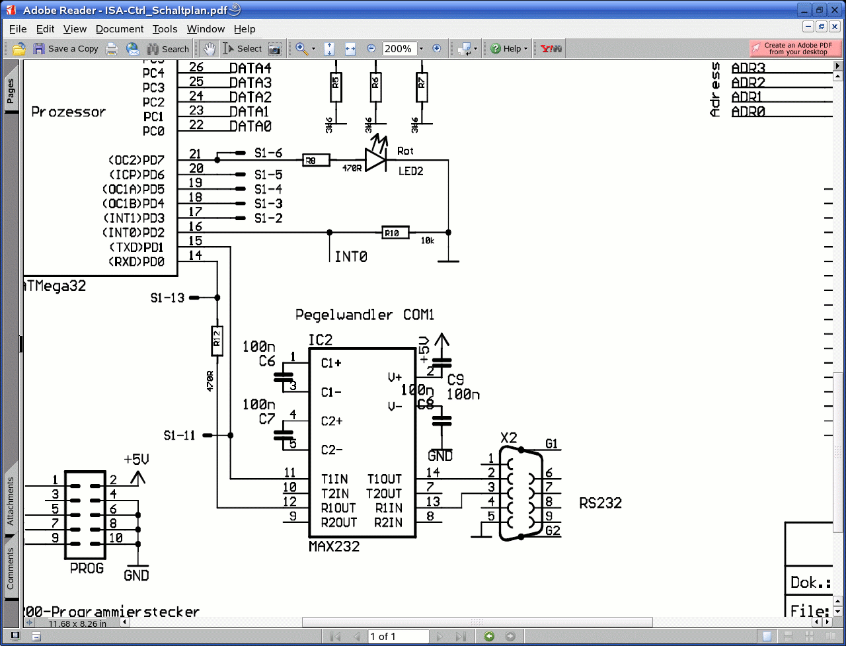
Task: Open the Help dropdown in toolbar
Action: tap(525, 49)
